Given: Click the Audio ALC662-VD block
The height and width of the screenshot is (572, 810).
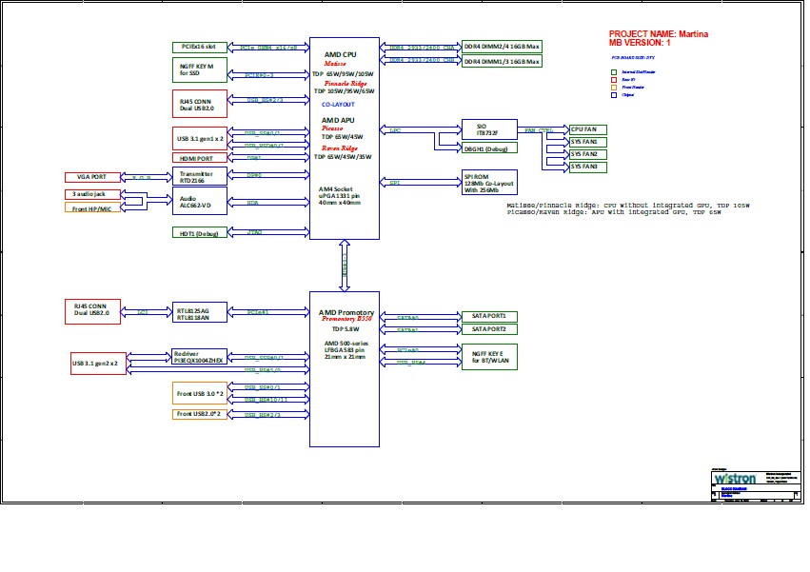Looking at the screenshot, I should click(199, 201).
